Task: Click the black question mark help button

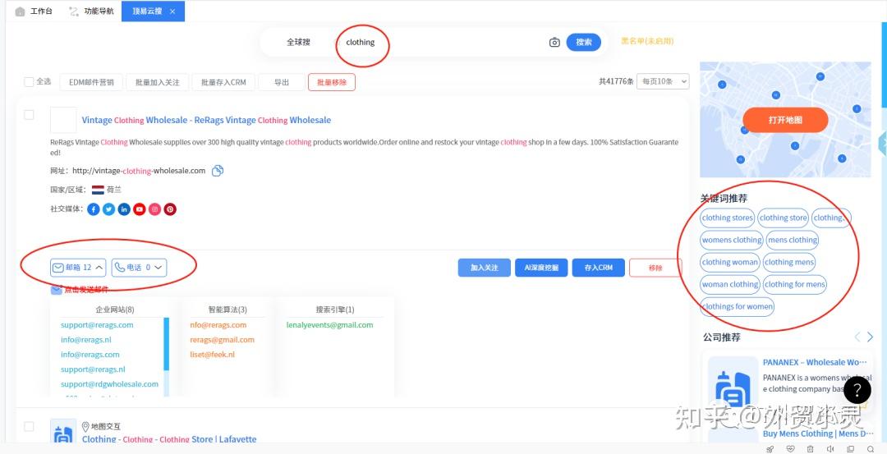Action: pos(857,389)
